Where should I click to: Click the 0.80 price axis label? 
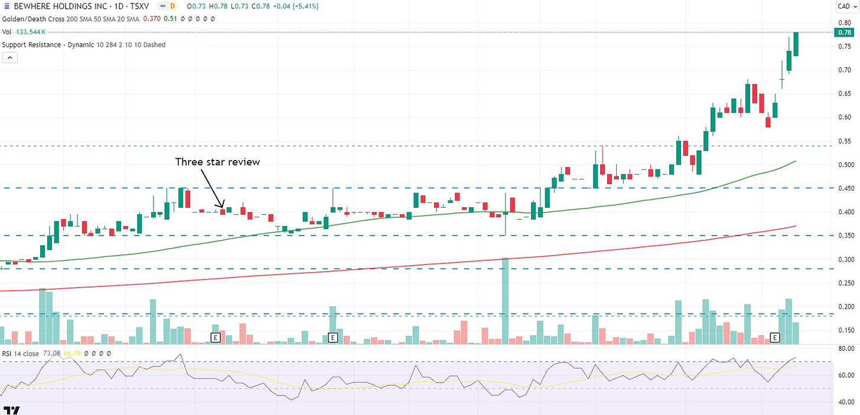tap(843, 22)
